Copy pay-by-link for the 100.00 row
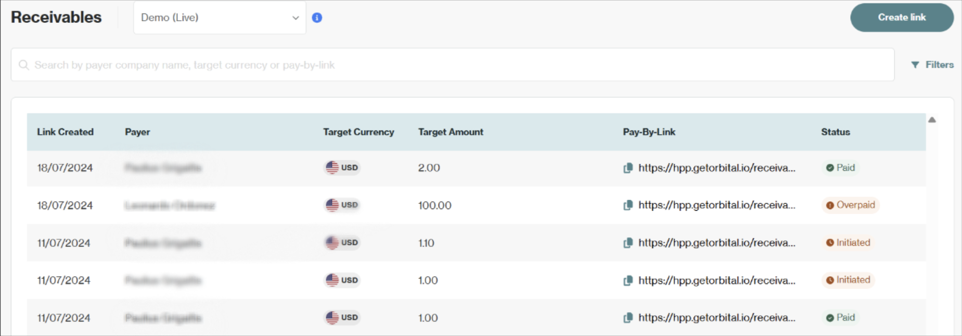Viewport: 962px width, 336px height. coord(628,205)
